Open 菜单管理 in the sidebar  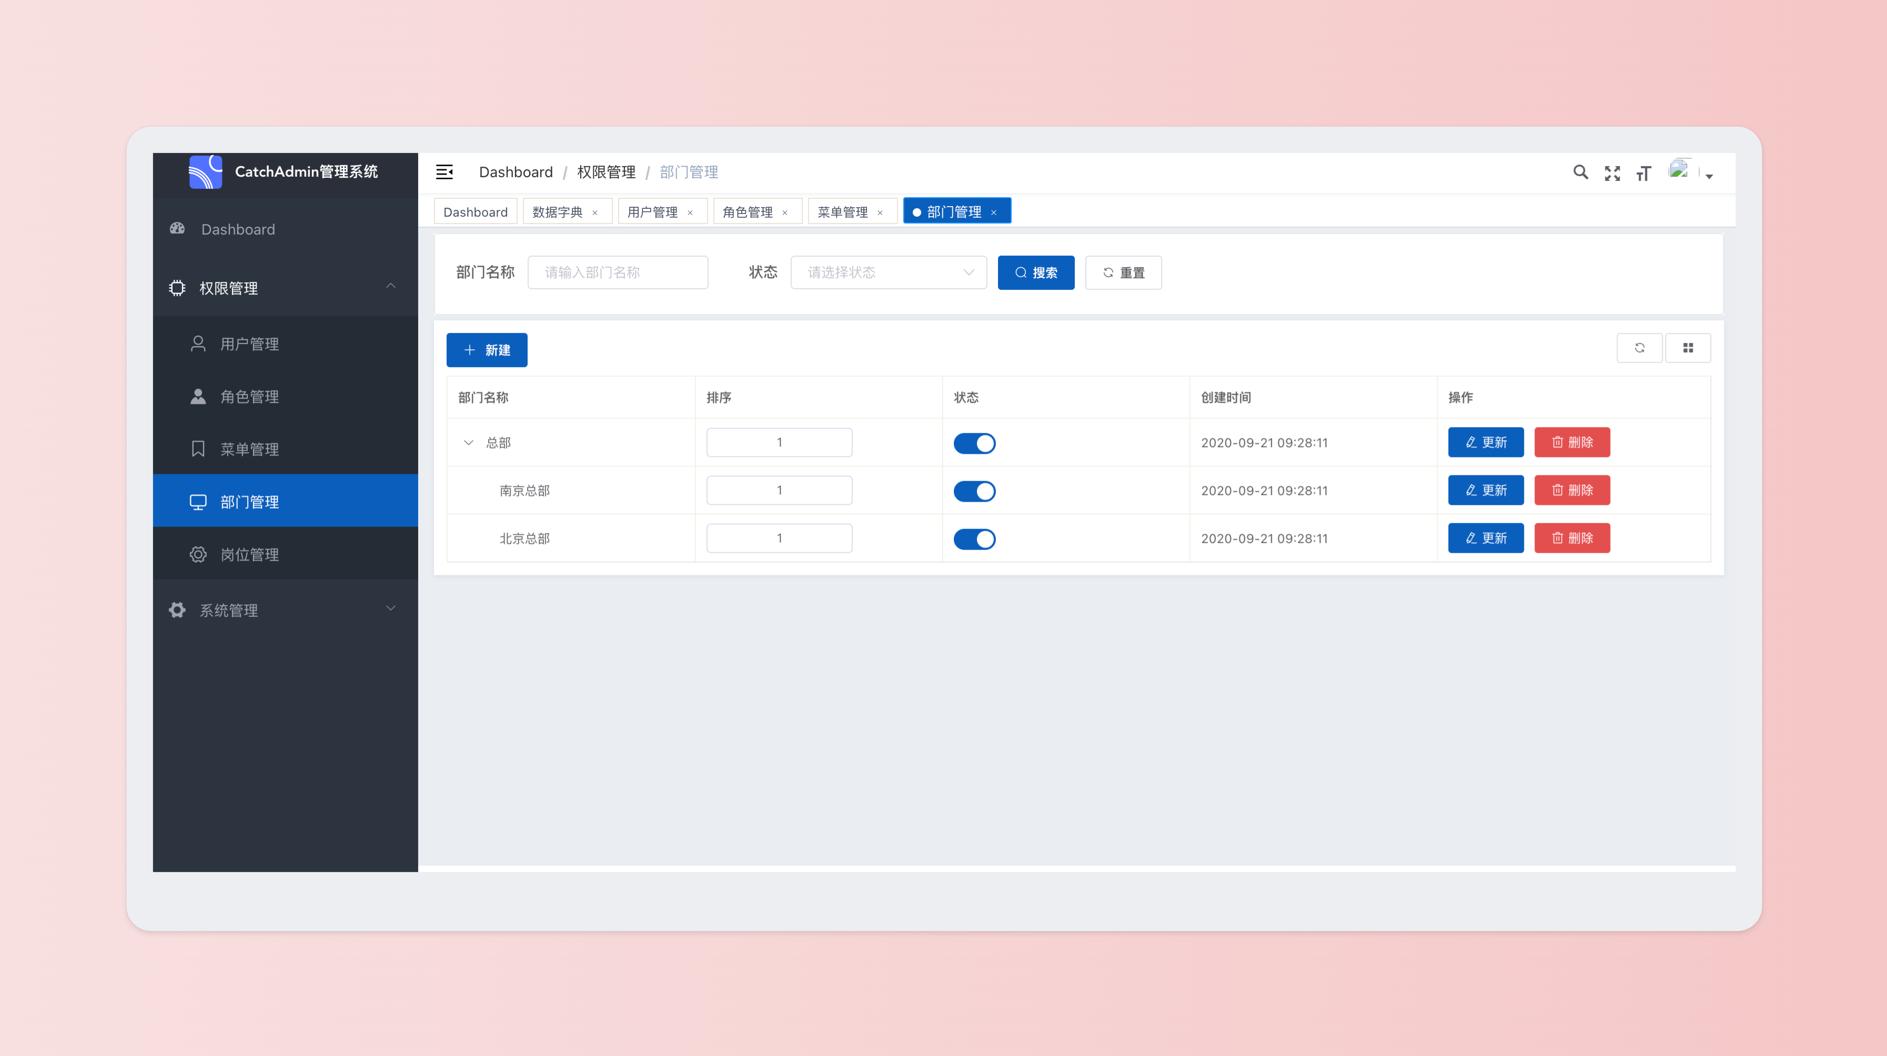[x=286, y=449]
